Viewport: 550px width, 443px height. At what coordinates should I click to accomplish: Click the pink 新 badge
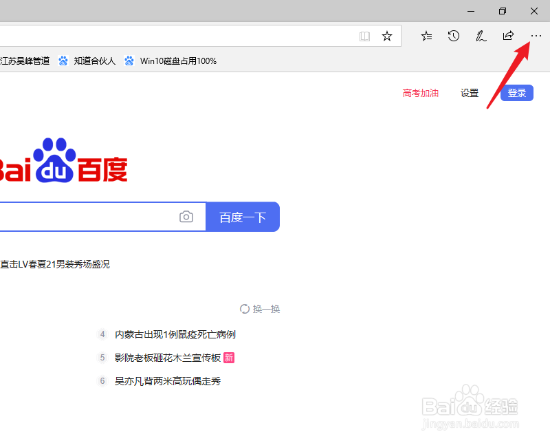click(229, 358)
